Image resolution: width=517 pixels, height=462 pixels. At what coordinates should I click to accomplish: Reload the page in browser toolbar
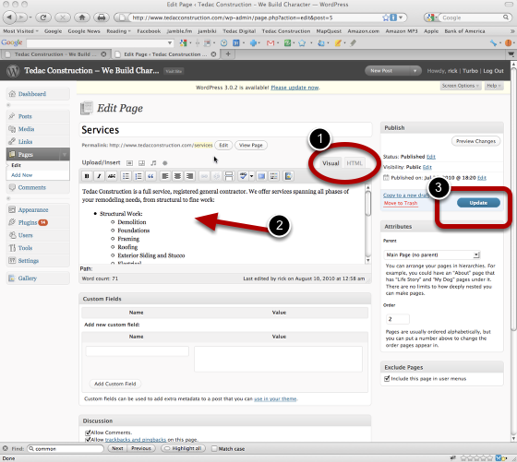pos(42,18)
